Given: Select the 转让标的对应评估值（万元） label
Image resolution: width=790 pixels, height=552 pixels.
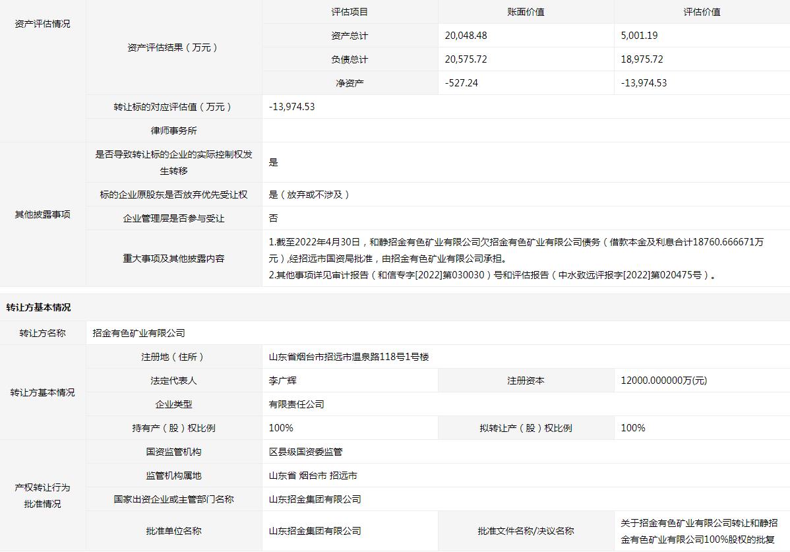Looking at the screenshot, I should pyautogui.click(x=173, y=107).
